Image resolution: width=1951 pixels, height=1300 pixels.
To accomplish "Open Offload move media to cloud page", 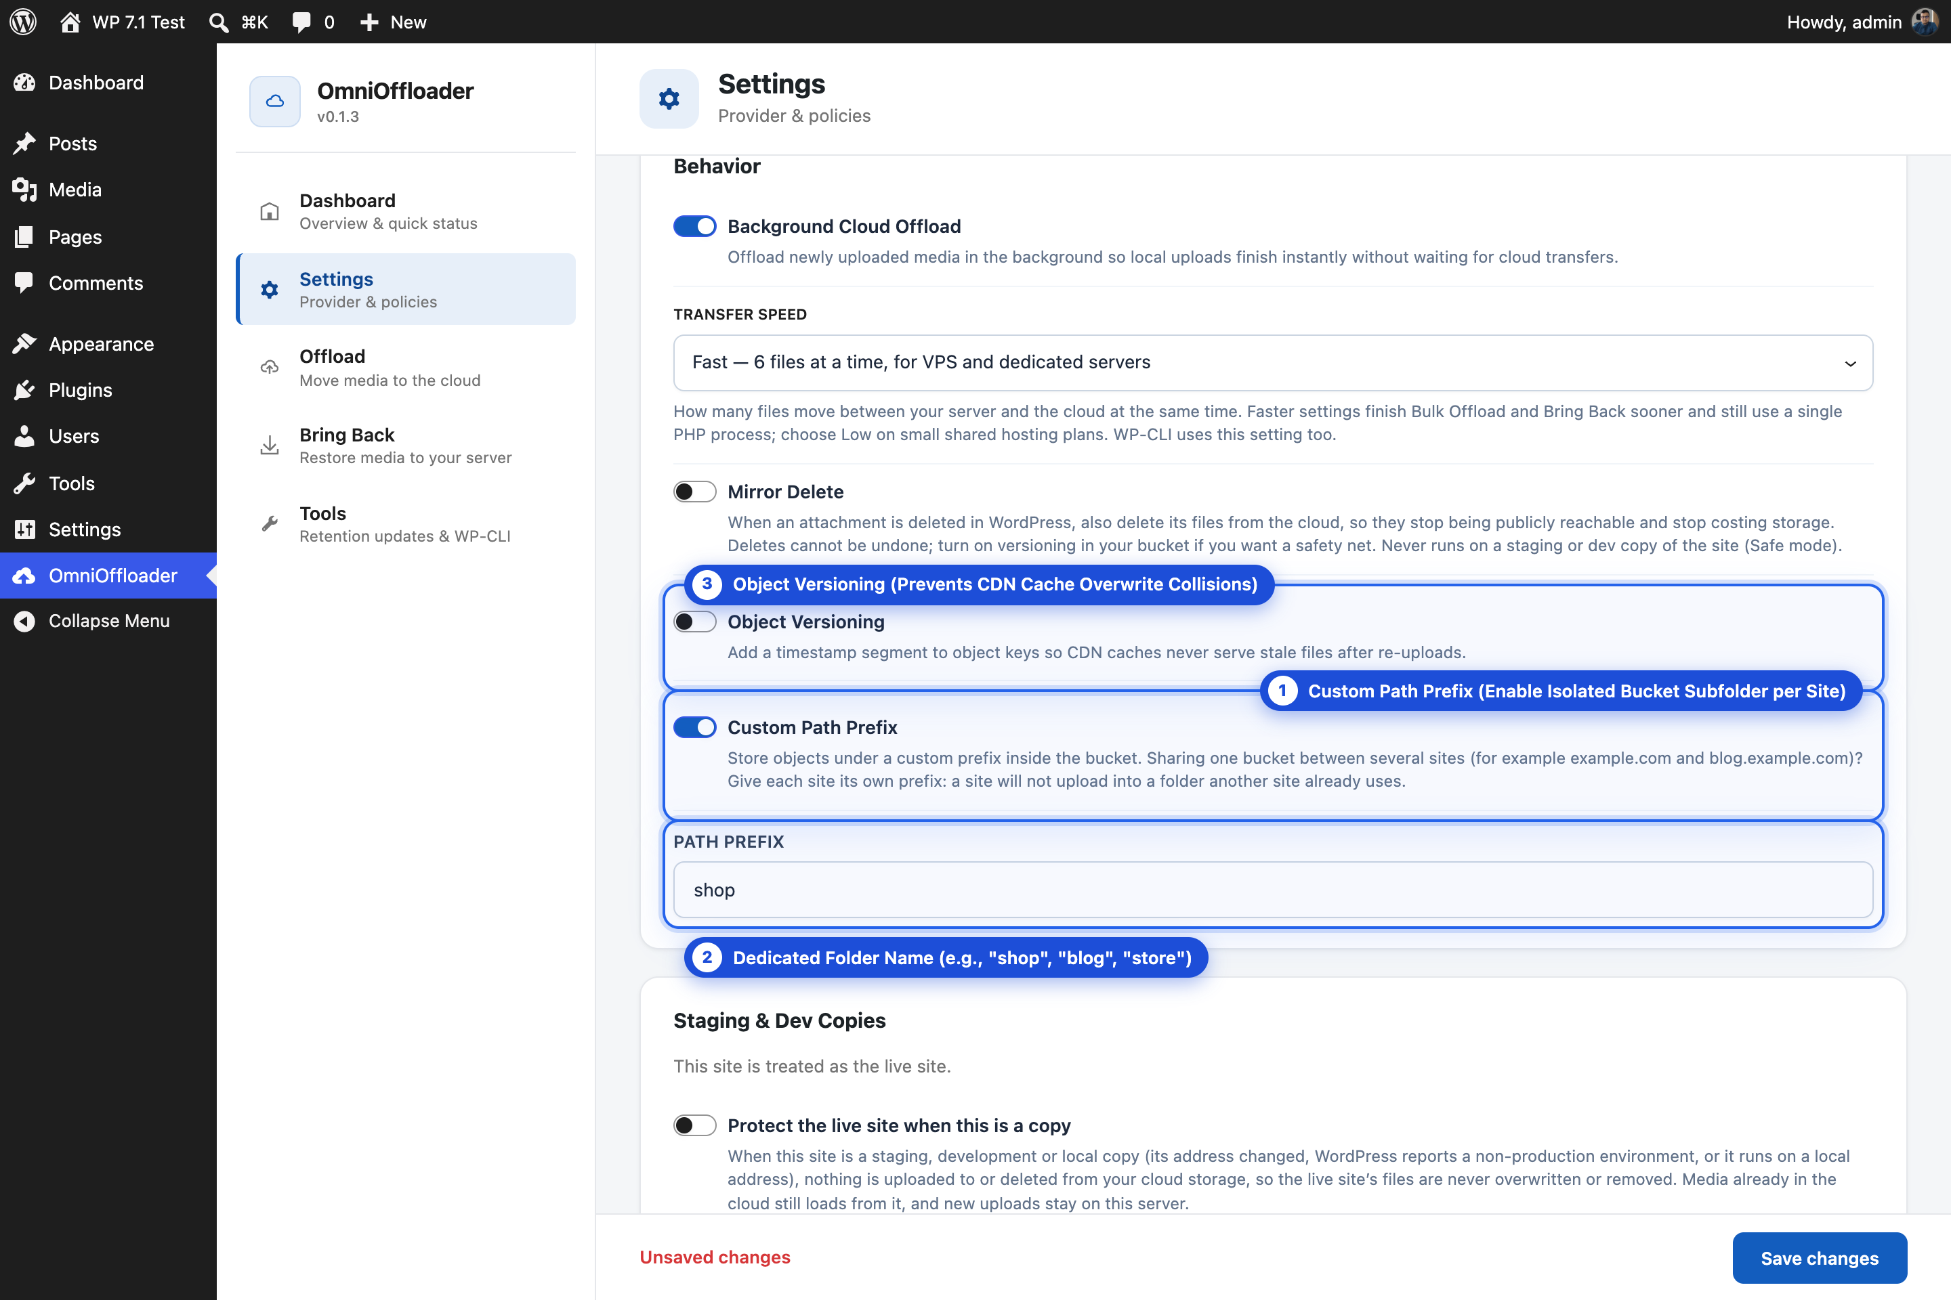I will click(406, 367).
